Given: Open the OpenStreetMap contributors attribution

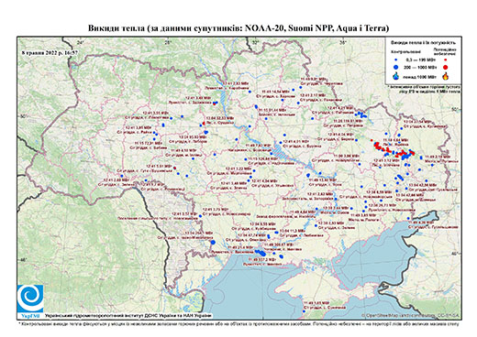Looking at the screenshot, I should click(x=411, y=315).
